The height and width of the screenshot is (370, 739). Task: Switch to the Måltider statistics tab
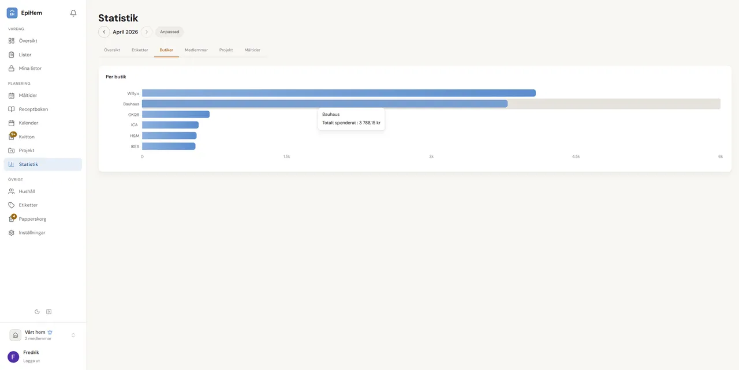(x=252, y=50)
